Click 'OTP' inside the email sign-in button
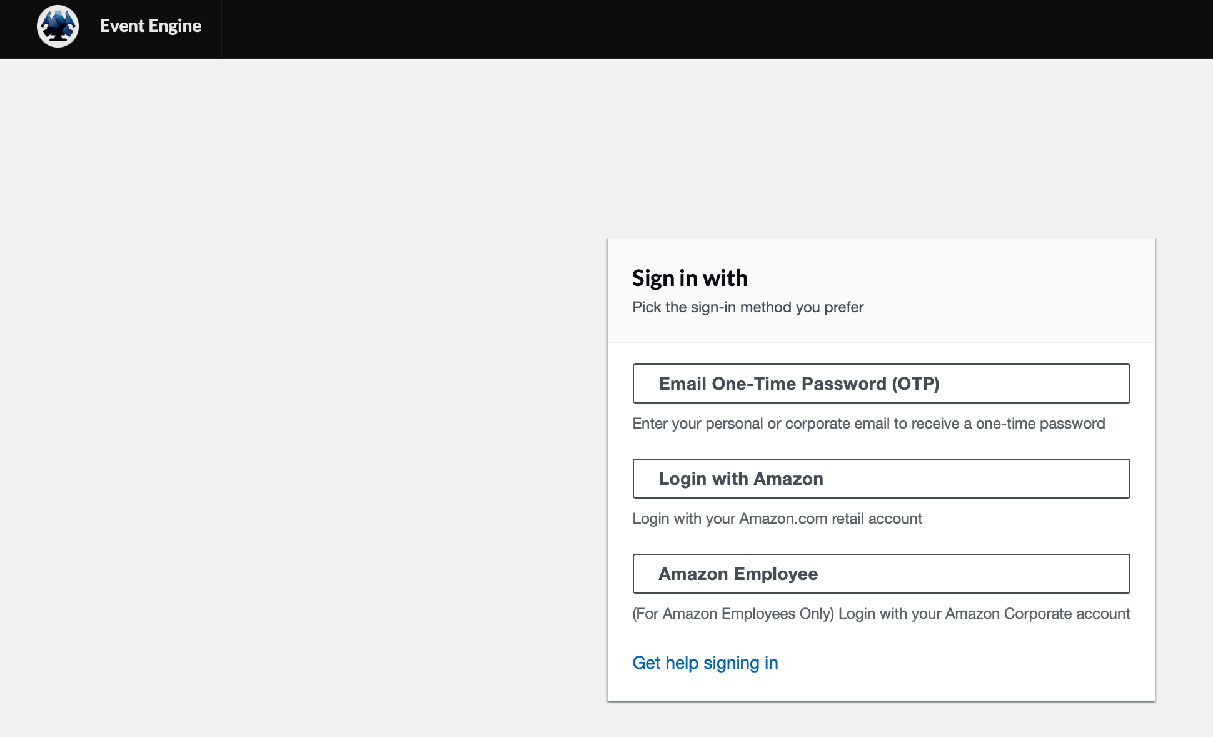The height and width of the screenshot is (737, 1213). (x=915, y=384)
